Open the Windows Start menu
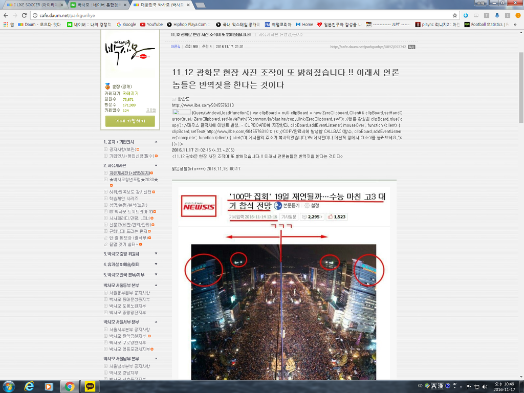This screenshot has width=524, height=393. tap(9, 387)
